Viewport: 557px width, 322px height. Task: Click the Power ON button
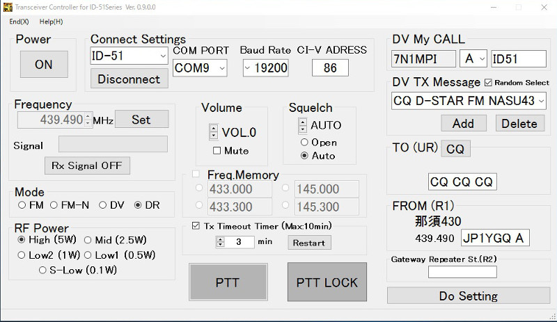pos(44,64)
